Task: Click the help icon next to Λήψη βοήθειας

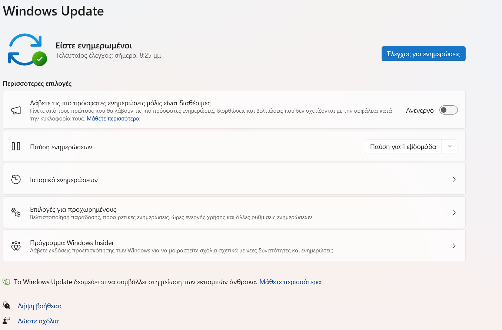Action: tap(6, 305)
